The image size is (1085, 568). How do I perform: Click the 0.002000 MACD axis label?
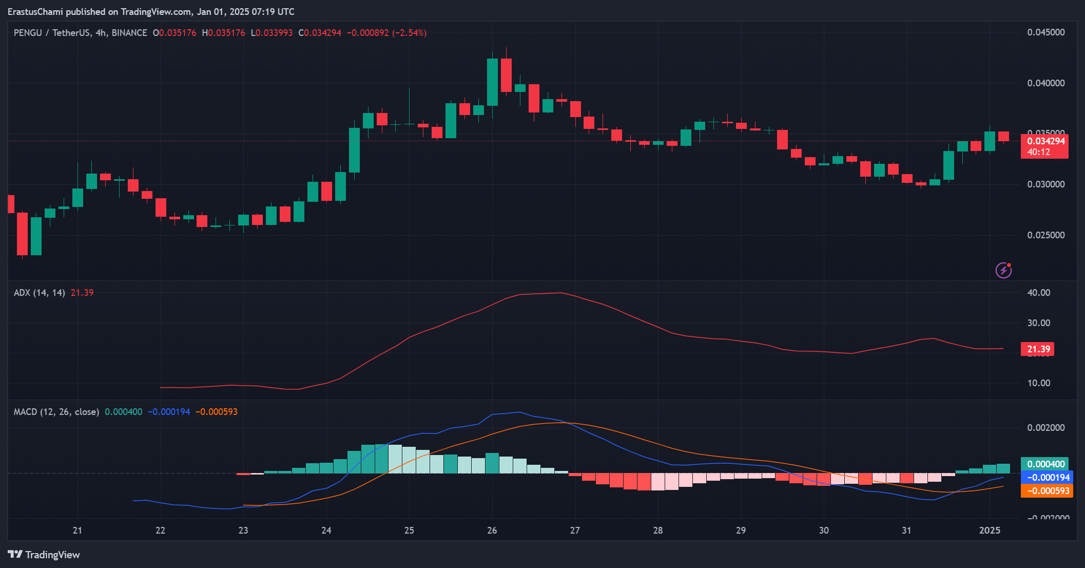[x=1045, y=428]
